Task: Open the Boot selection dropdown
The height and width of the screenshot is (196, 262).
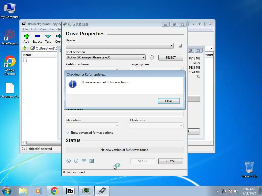Action: click(106, 57)
